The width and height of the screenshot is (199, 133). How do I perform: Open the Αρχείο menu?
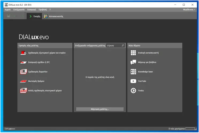(x=7, y=10)
